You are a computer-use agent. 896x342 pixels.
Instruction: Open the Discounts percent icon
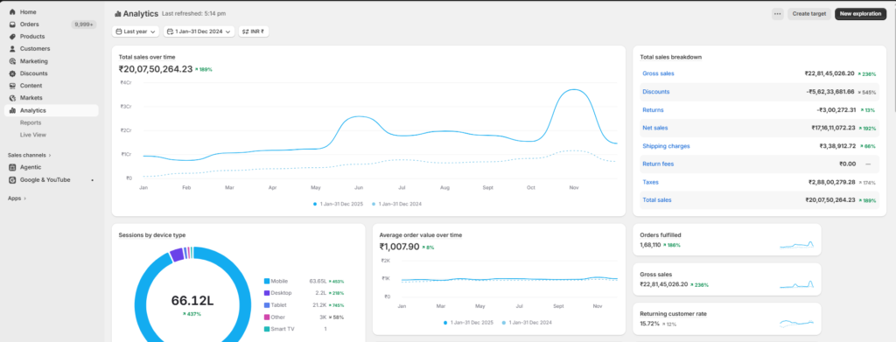click(x=12, y=73)
